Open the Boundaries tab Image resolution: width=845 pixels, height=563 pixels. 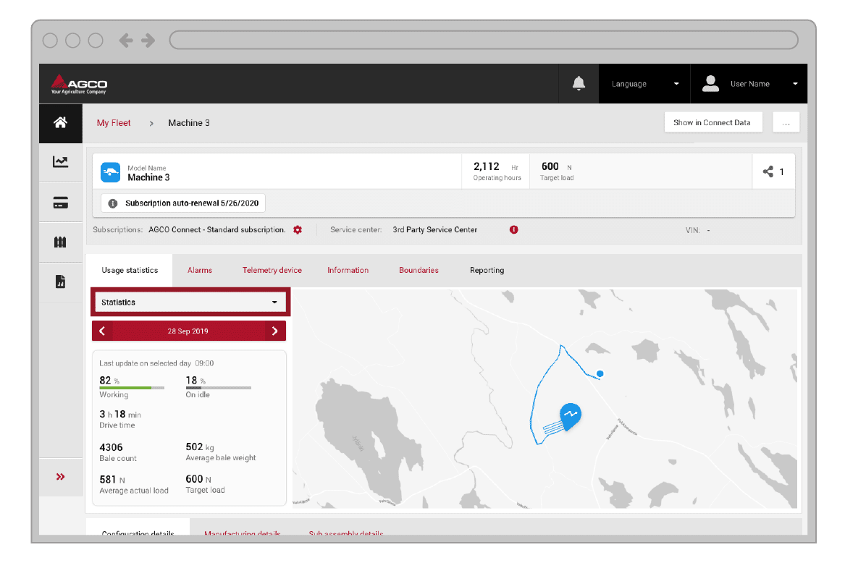pos(419,271)
